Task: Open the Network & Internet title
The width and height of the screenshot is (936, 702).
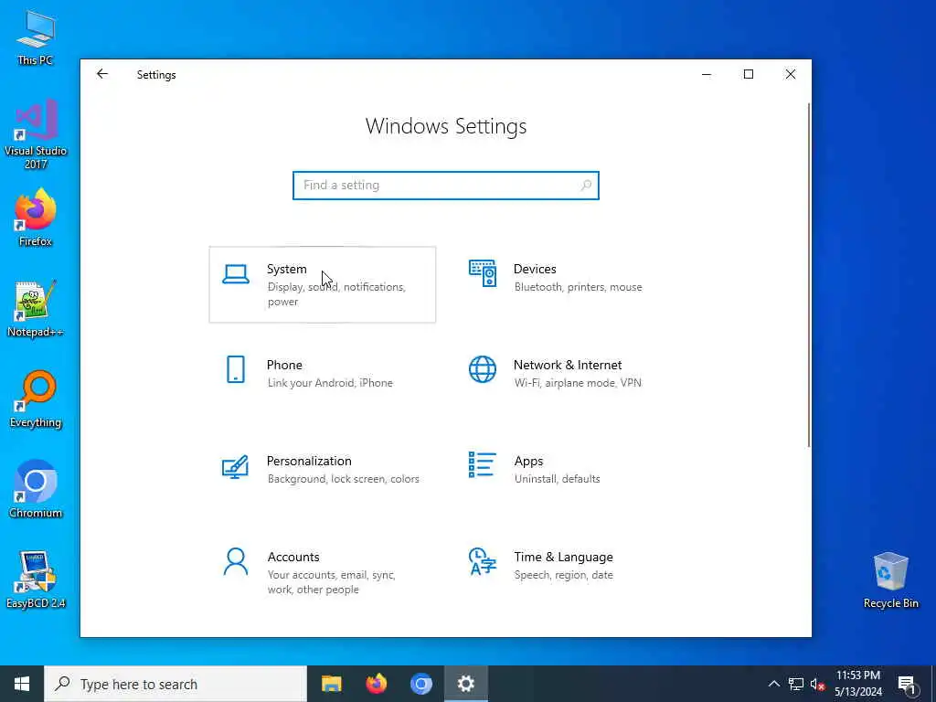Action: pos(568,365)
